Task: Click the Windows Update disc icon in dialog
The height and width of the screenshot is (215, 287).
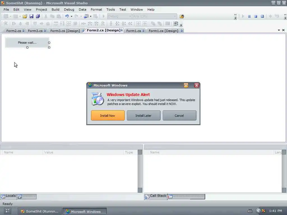Action: (x=97, y=99)
